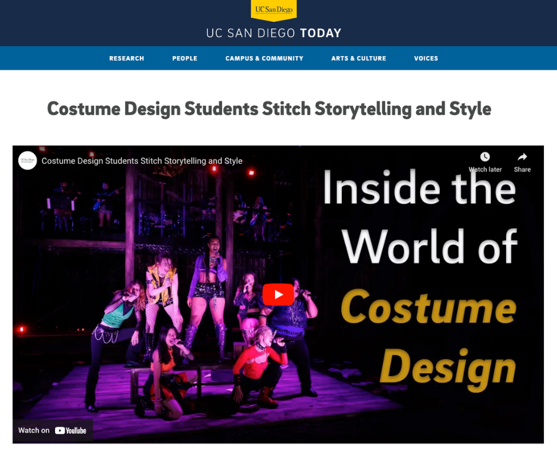Open the People menu item
Image resolution: width=557 pixels, height=466 pixels.
(185, 58)
